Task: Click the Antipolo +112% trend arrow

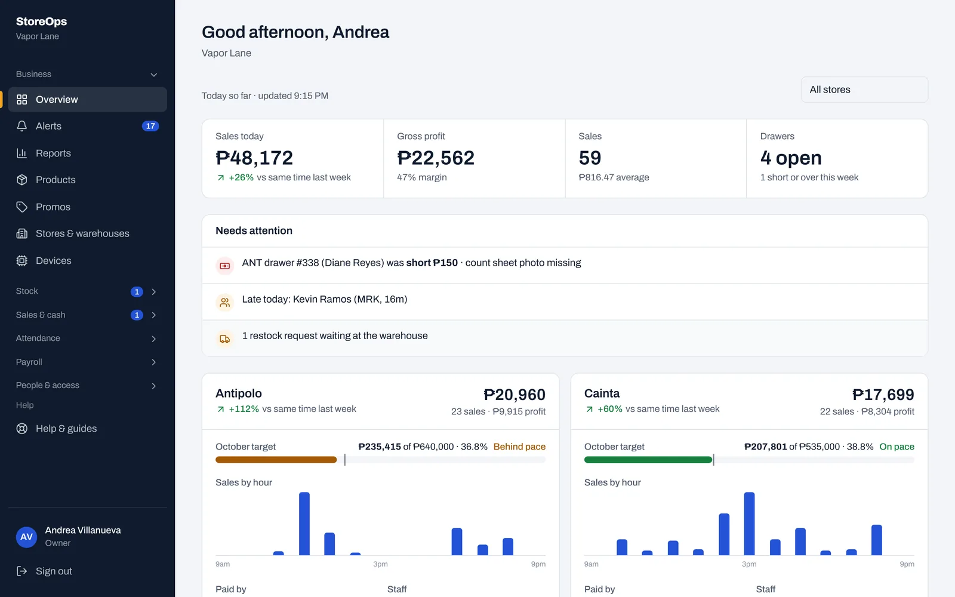Action: click(x=221, y=410)
